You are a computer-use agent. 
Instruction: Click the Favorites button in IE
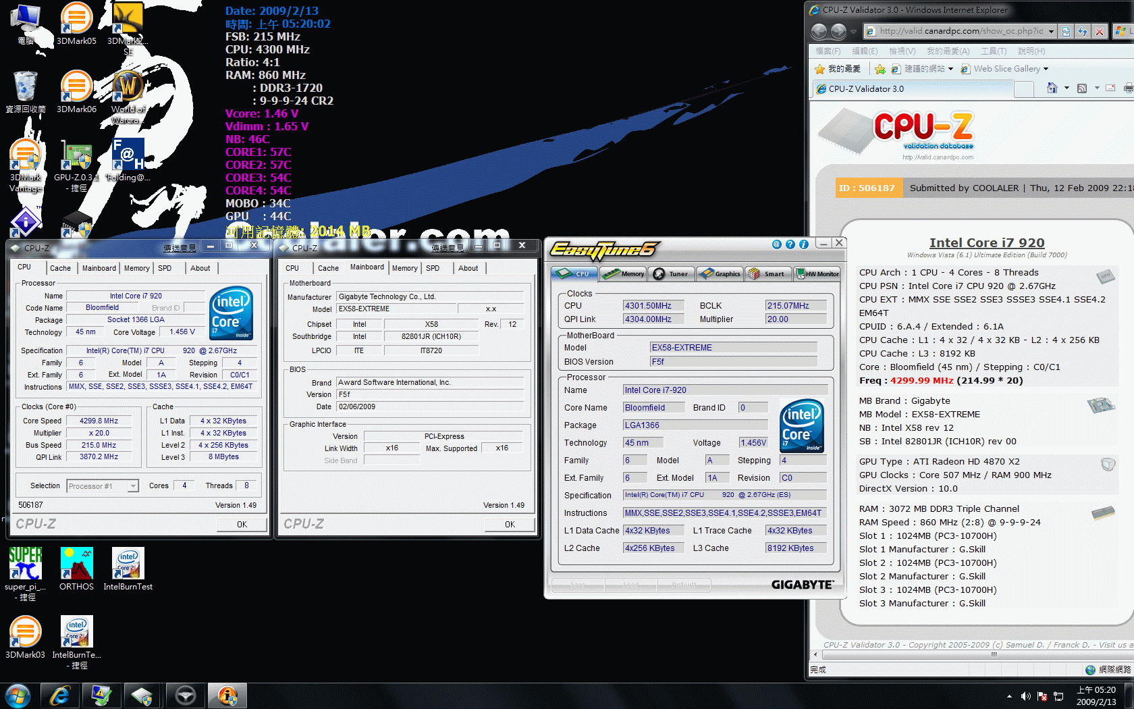pyautogui.click(x=838, y=69)
